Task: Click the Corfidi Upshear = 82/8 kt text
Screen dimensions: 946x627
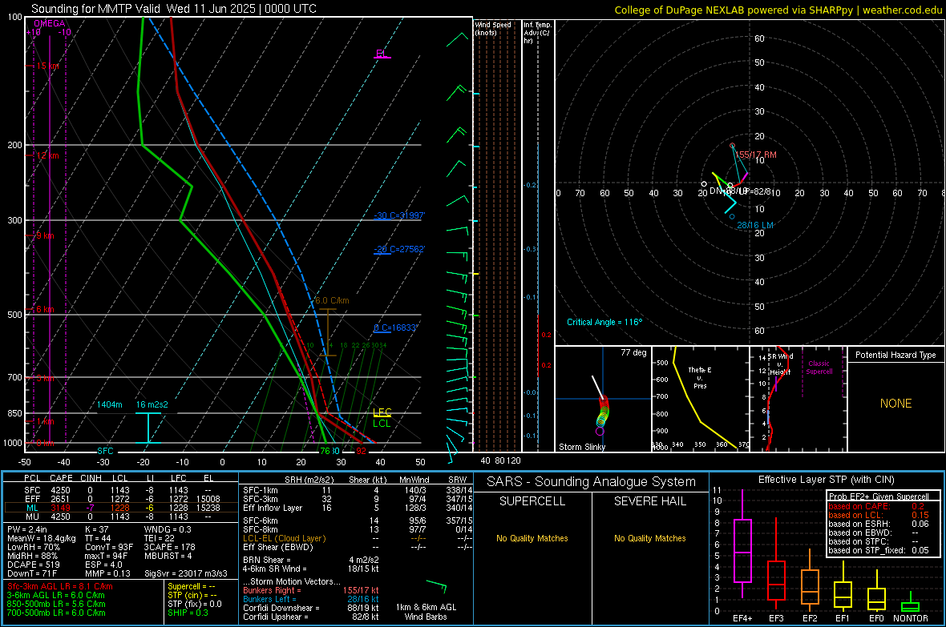Action: (311, 617)
